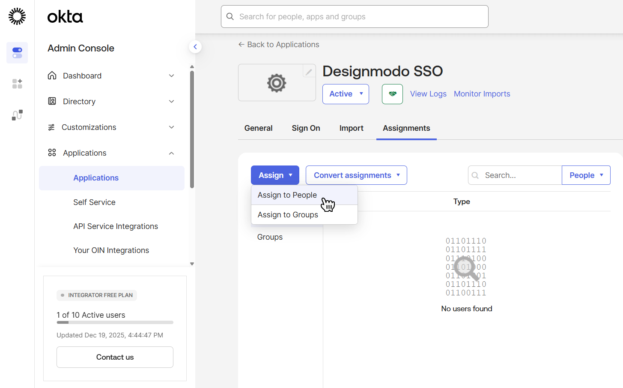Open the People filter dropdown

pos(586,175)
